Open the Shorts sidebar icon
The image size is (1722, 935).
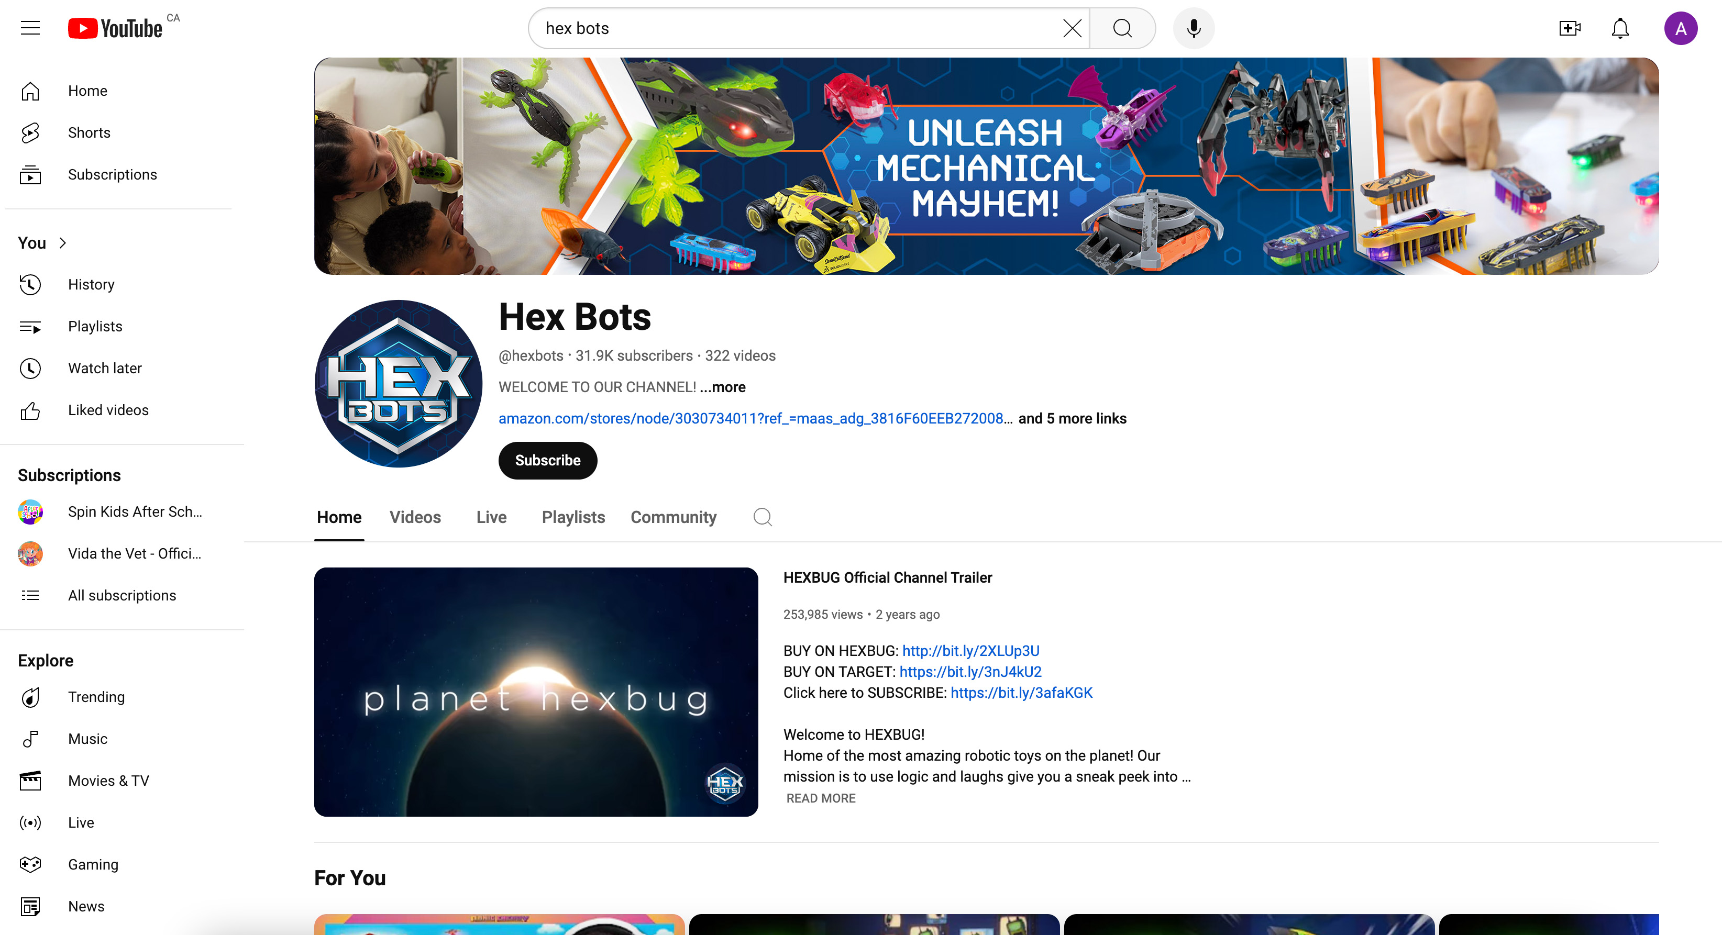(30, 132)
